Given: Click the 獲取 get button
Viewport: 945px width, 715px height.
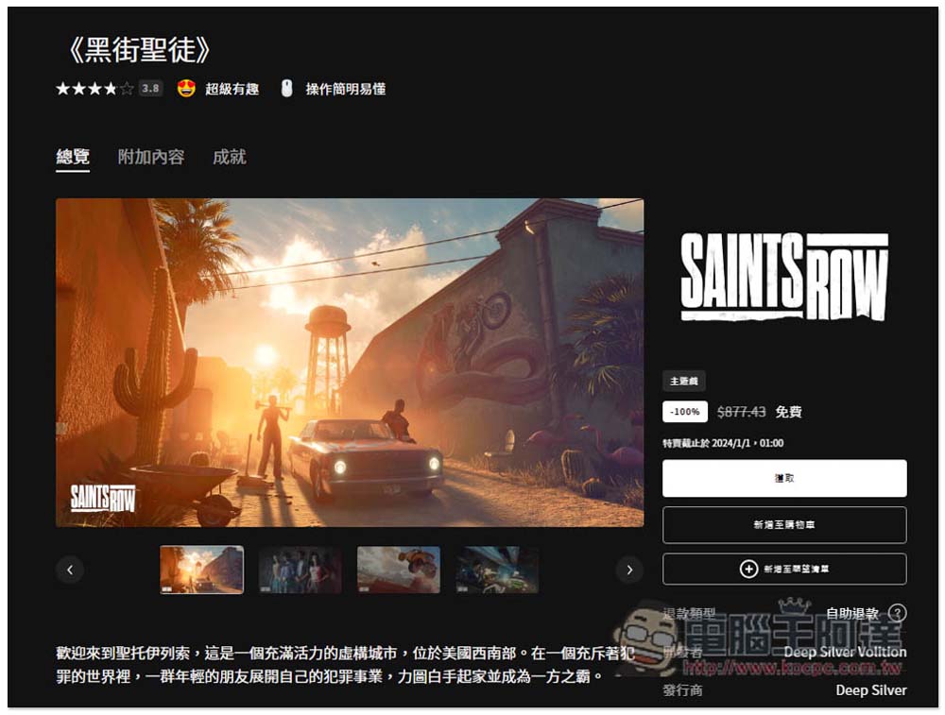Looking at the screenshot, I should click(784, 478).
